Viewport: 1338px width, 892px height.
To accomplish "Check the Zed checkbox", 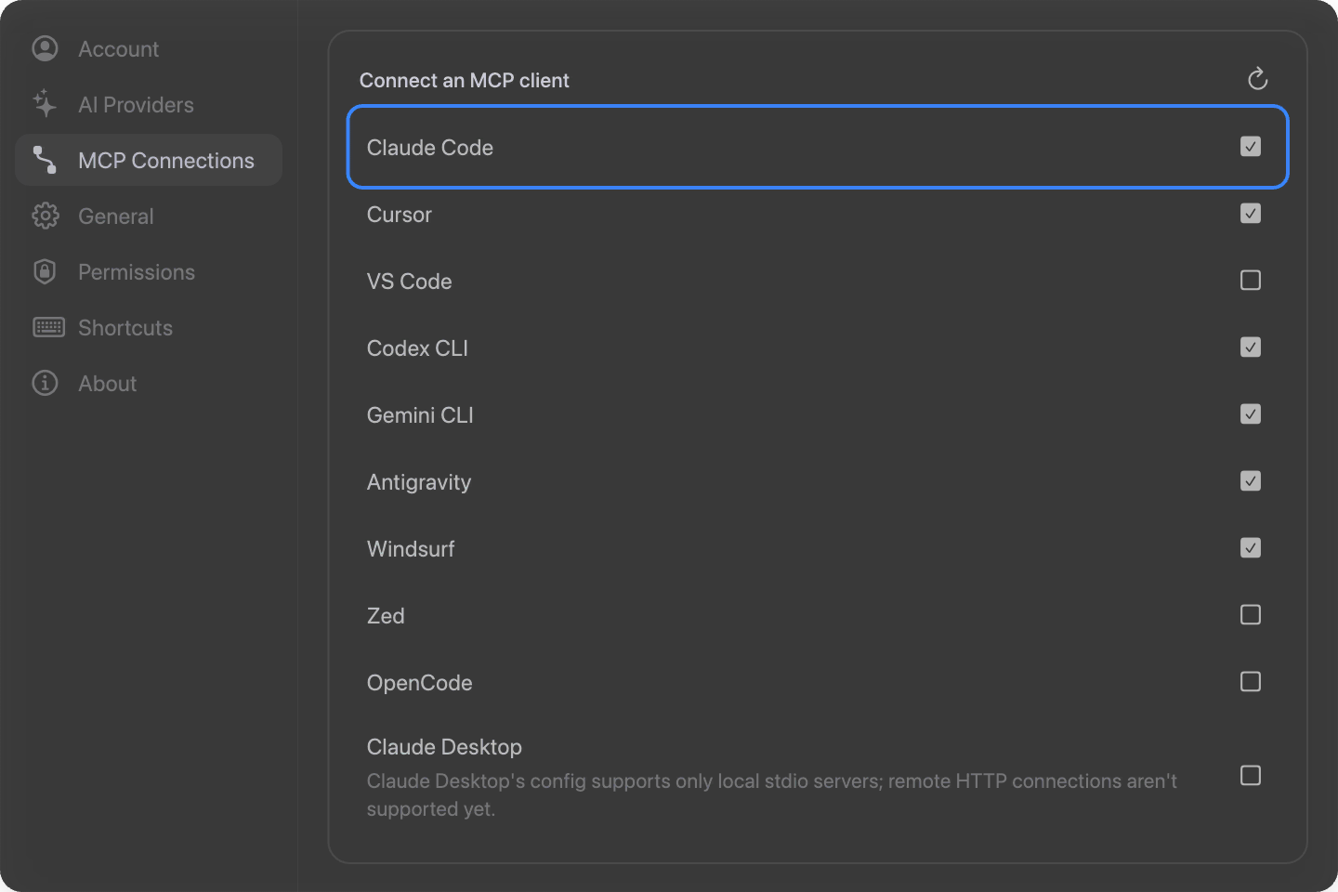I will 1251,615.
